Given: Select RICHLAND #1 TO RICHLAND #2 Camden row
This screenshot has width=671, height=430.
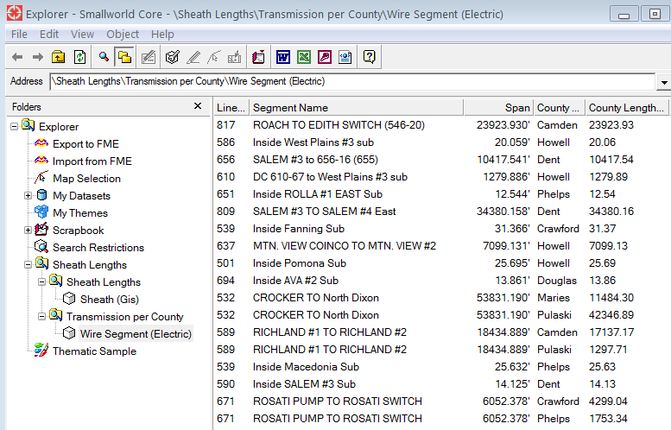Looking at the screenshot, I should [441, 332].
